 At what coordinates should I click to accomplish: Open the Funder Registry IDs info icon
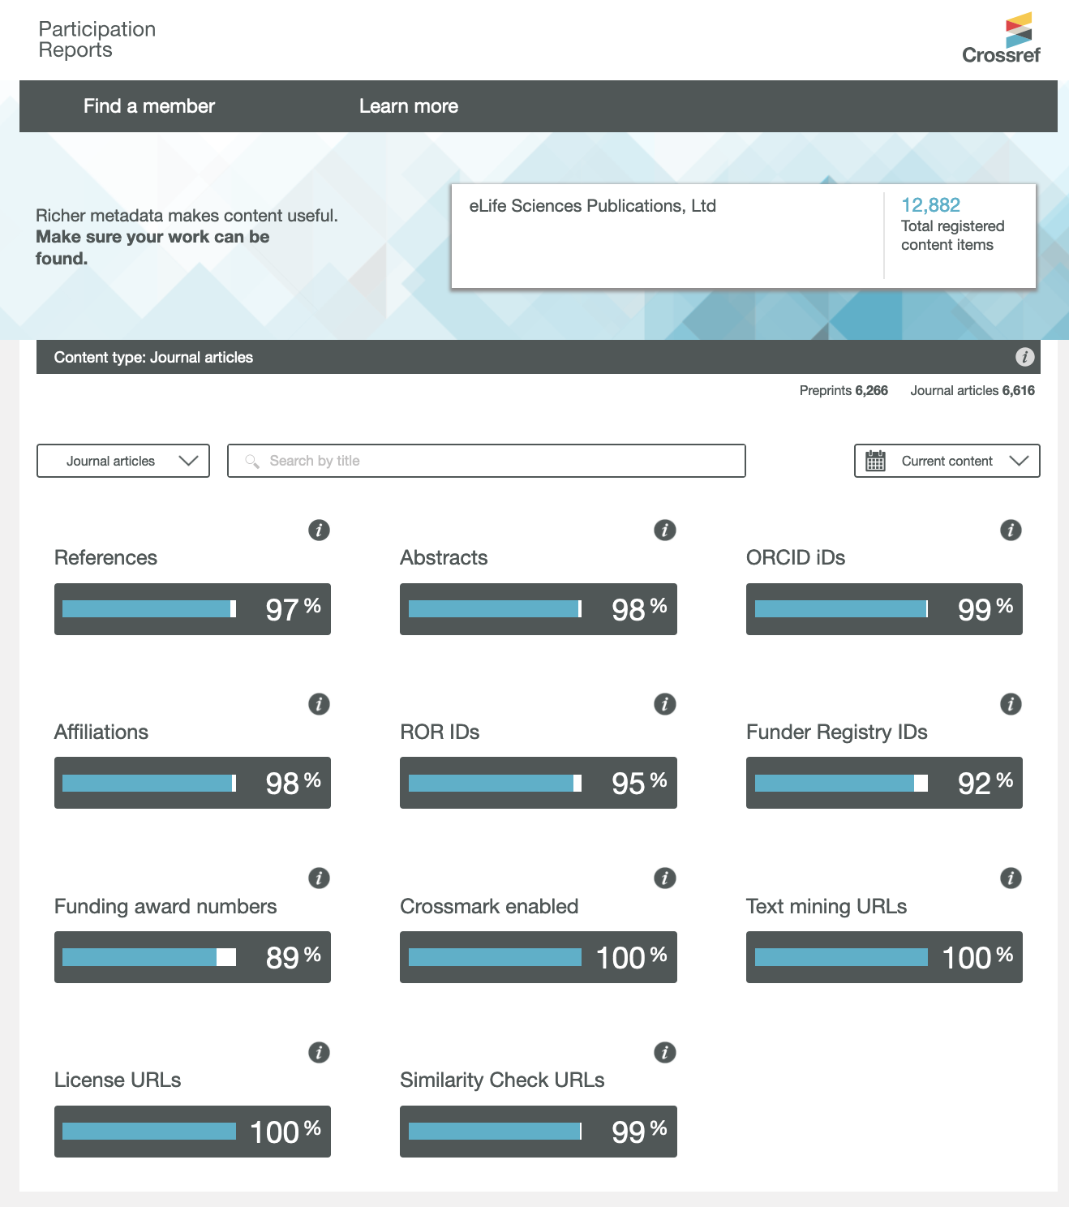point(1011,704)
